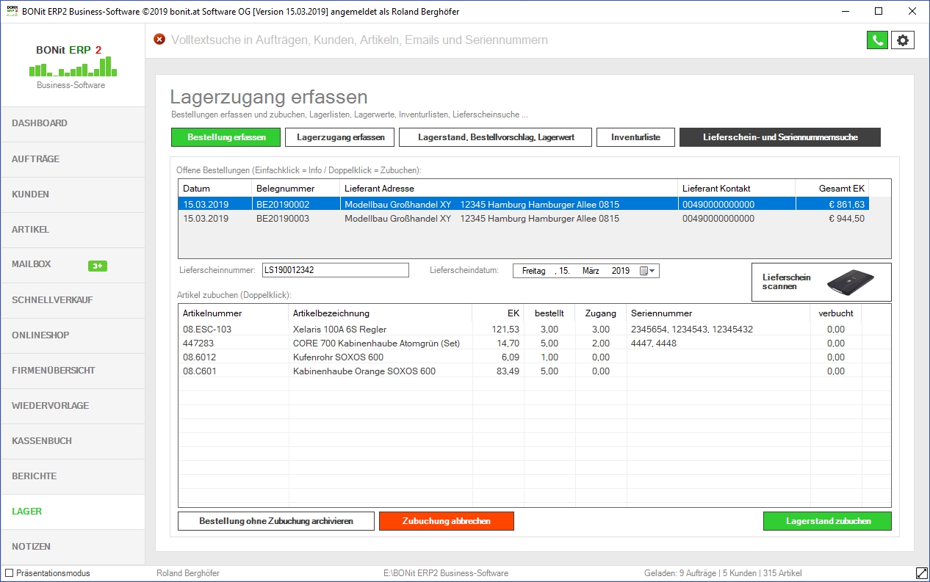Open Notizen in the sidebar

point(73,547)
